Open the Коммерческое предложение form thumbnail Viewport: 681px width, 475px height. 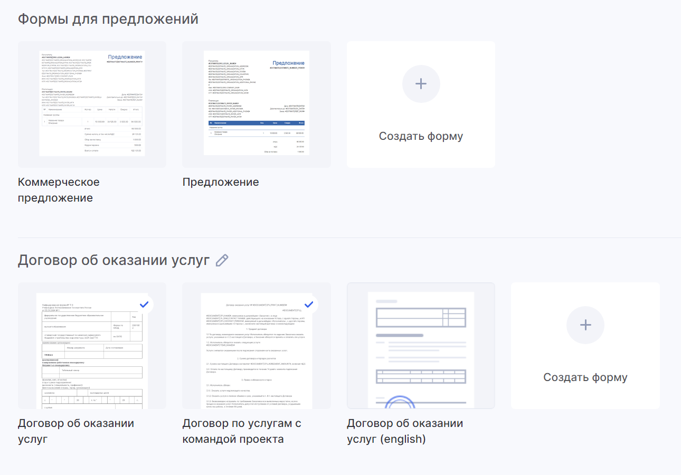[92, 104]
